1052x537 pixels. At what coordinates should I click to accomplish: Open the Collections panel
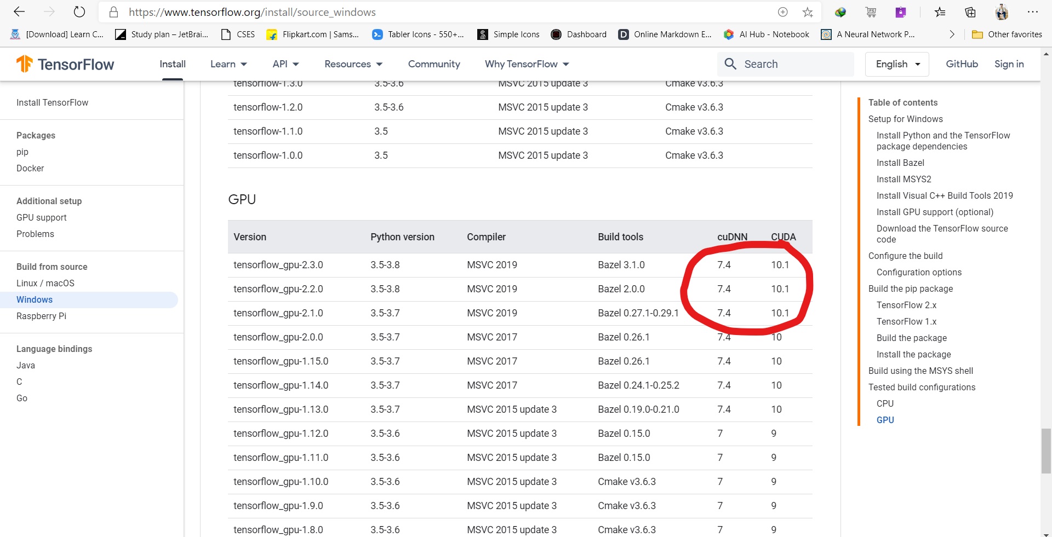970,11
